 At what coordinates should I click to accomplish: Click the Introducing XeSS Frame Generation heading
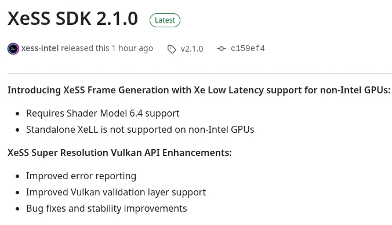pos(199,90)
